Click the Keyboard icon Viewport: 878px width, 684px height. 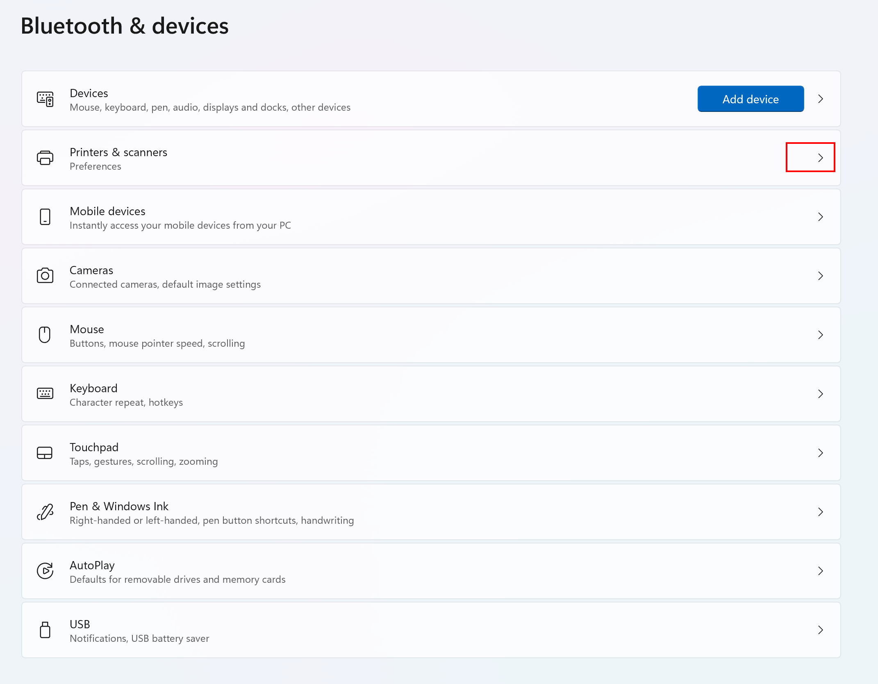coord(45,393)
